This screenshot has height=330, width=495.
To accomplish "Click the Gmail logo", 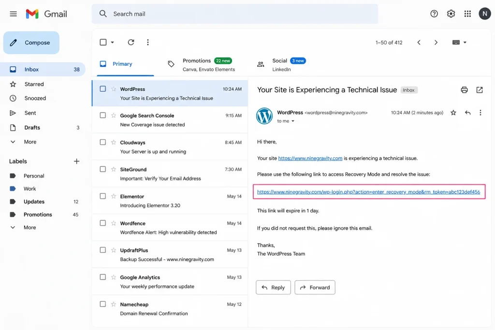I will click(x=46, y=14).
